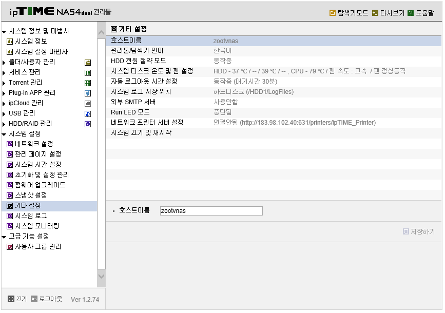
Task: Select the 외부 SMTP 서버 row
Action: pos(274,102)
